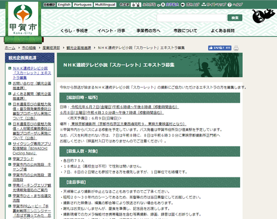
Task: Click the 各日約75人 bullet text
Action: pyautogui.click(x=73, y=161)
